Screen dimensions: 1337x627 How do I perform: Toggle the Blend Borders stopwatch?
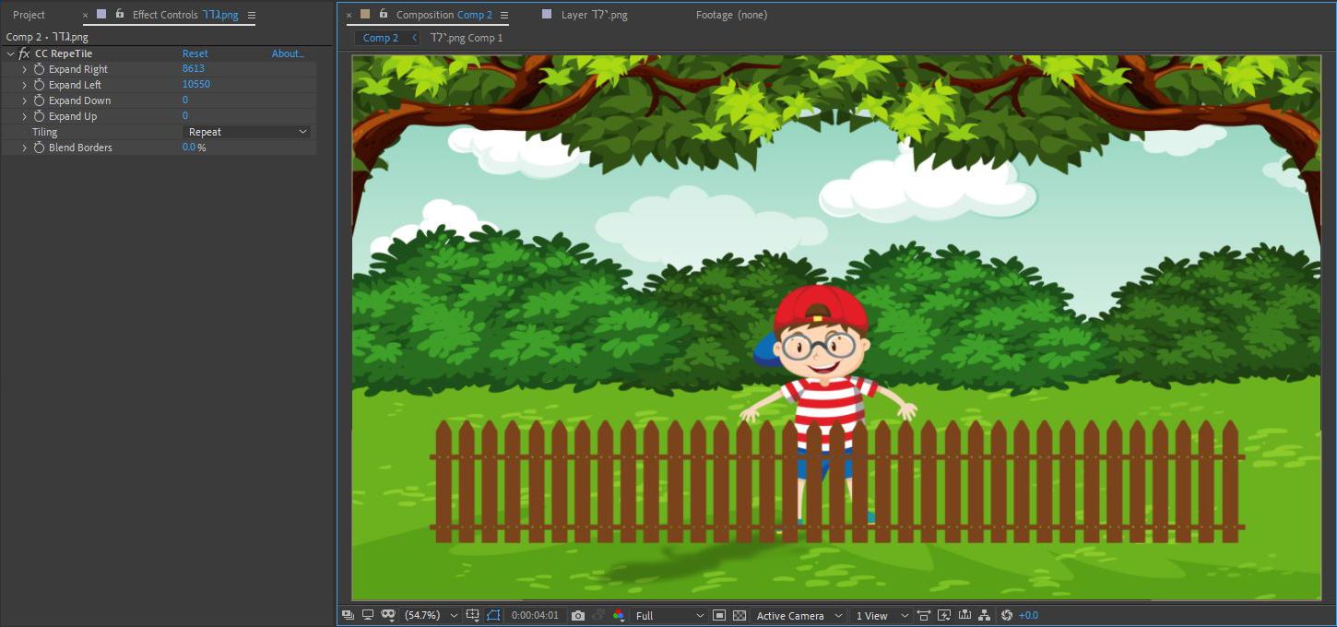(39, 148)
